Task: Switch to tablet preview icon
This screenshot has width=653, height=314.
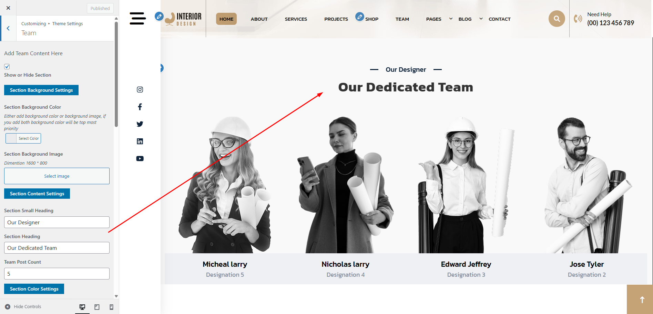Action: tap(97, 307)
